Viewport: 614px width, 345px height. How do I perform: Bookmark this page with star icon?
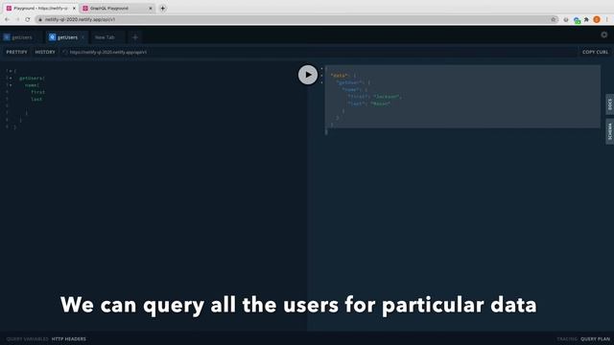point(554,19)
